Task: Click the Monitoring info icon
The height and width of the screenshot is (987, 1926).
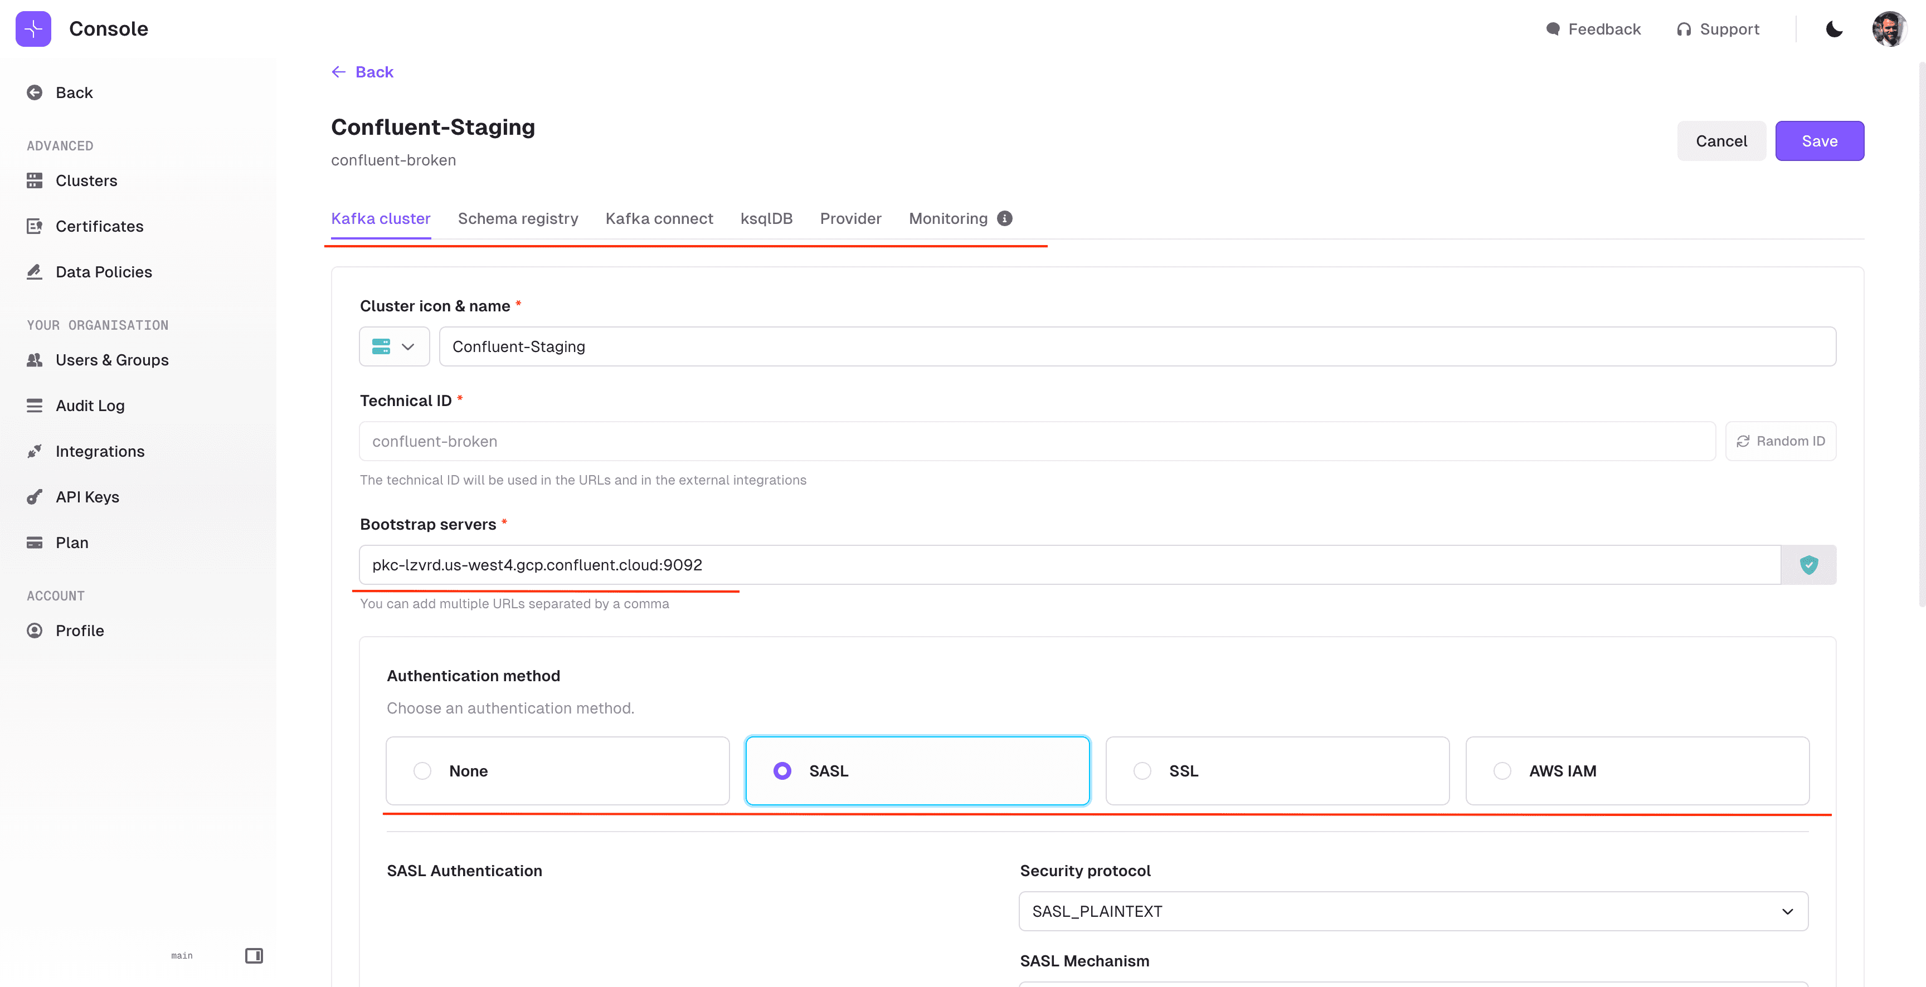Action: [1005, 218]
